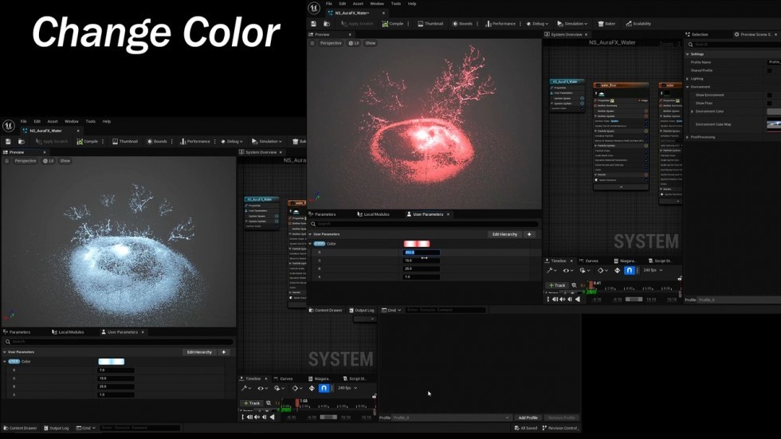
Task: Click the red Color swatch in User Parameters
Action: click(416, 244)
